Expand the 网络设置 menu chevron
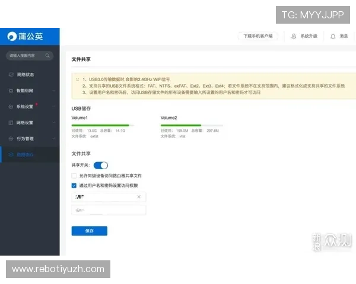The image size is (356, 284). coord(53,122)
